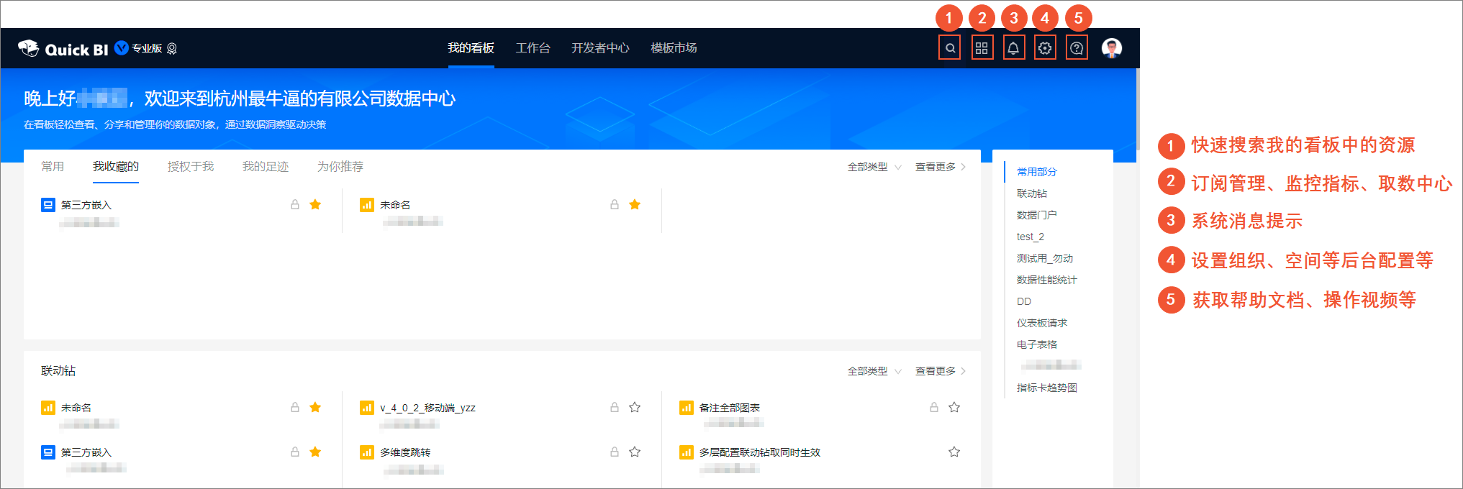
Task: Click dashboard icon beside 多维度跳转
Action: coord(367,452)
